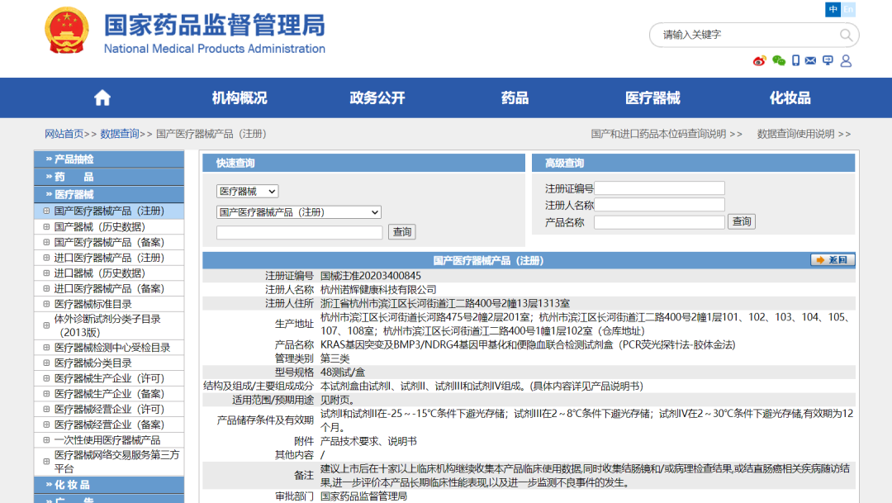
Task: Open the Weibo social icon
Action: pos(760,60)
